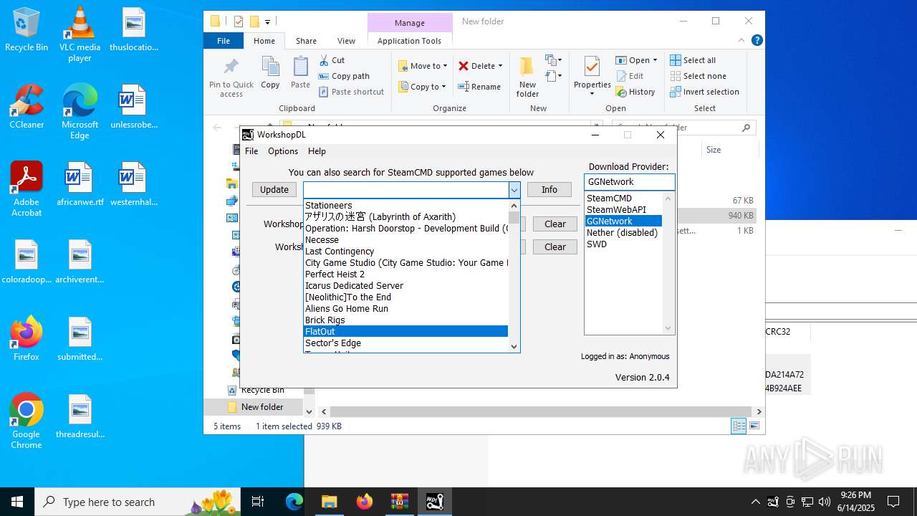Viewport: 917px width, 516px height.
Task: Click the Download Provider text field
Action: coord(629,182)
